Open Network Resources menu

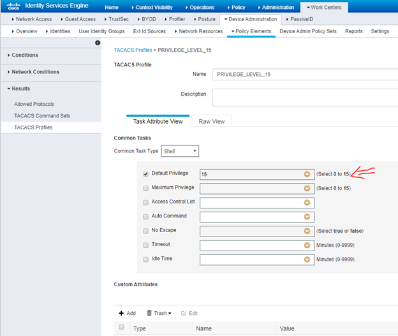click(198, 31)
